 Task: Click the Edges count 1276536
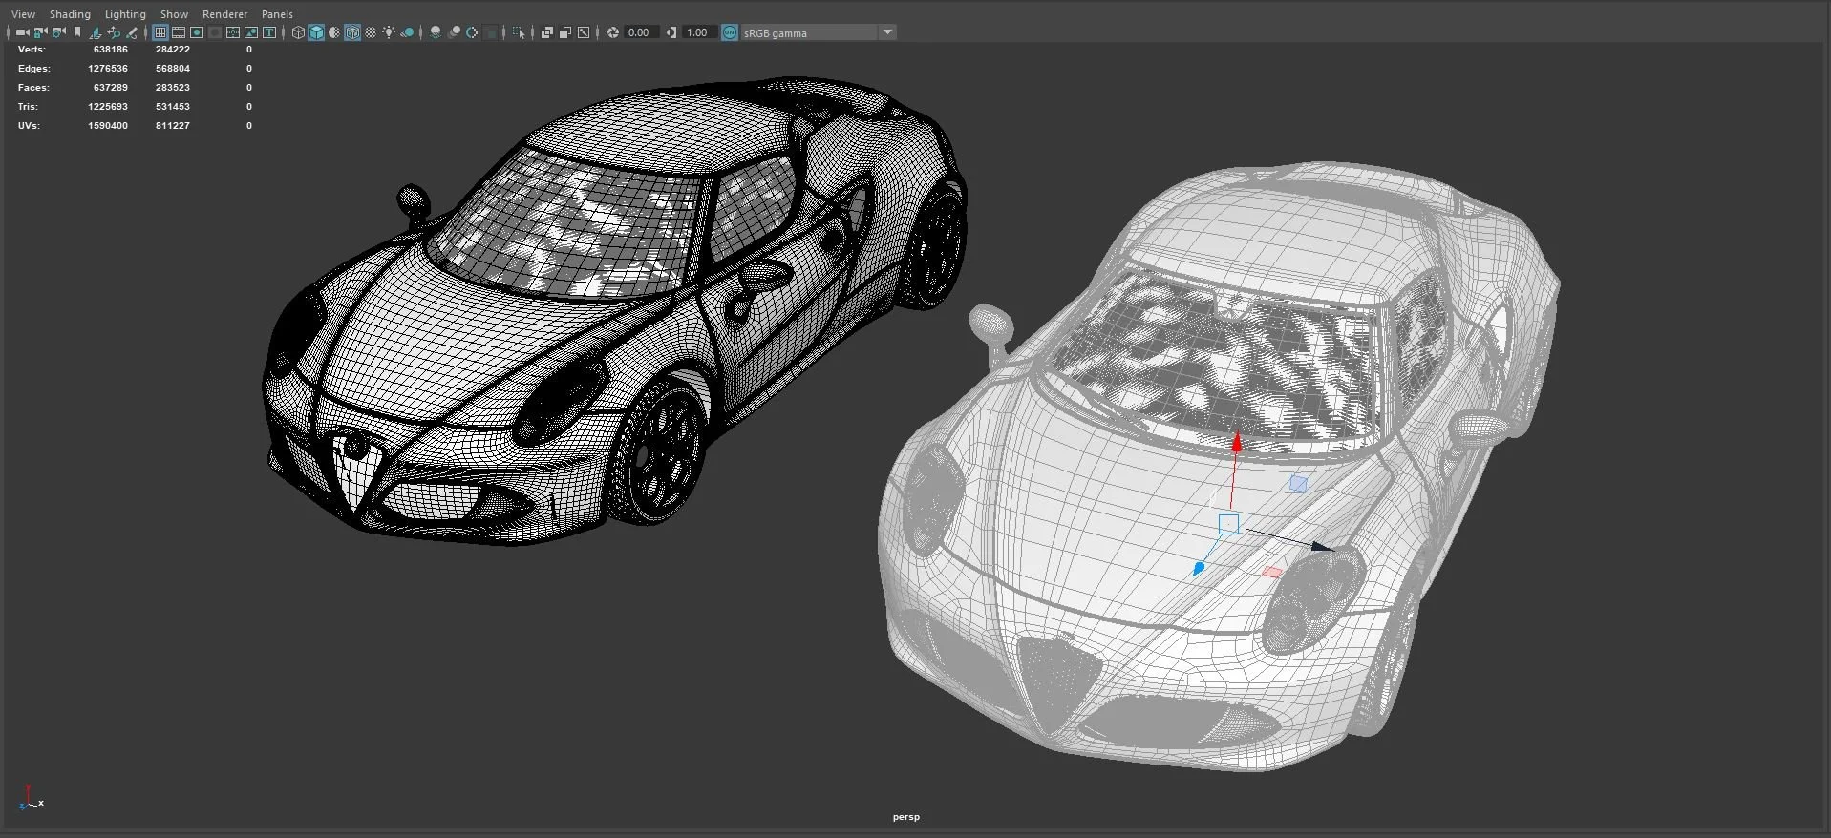(107, 69)
